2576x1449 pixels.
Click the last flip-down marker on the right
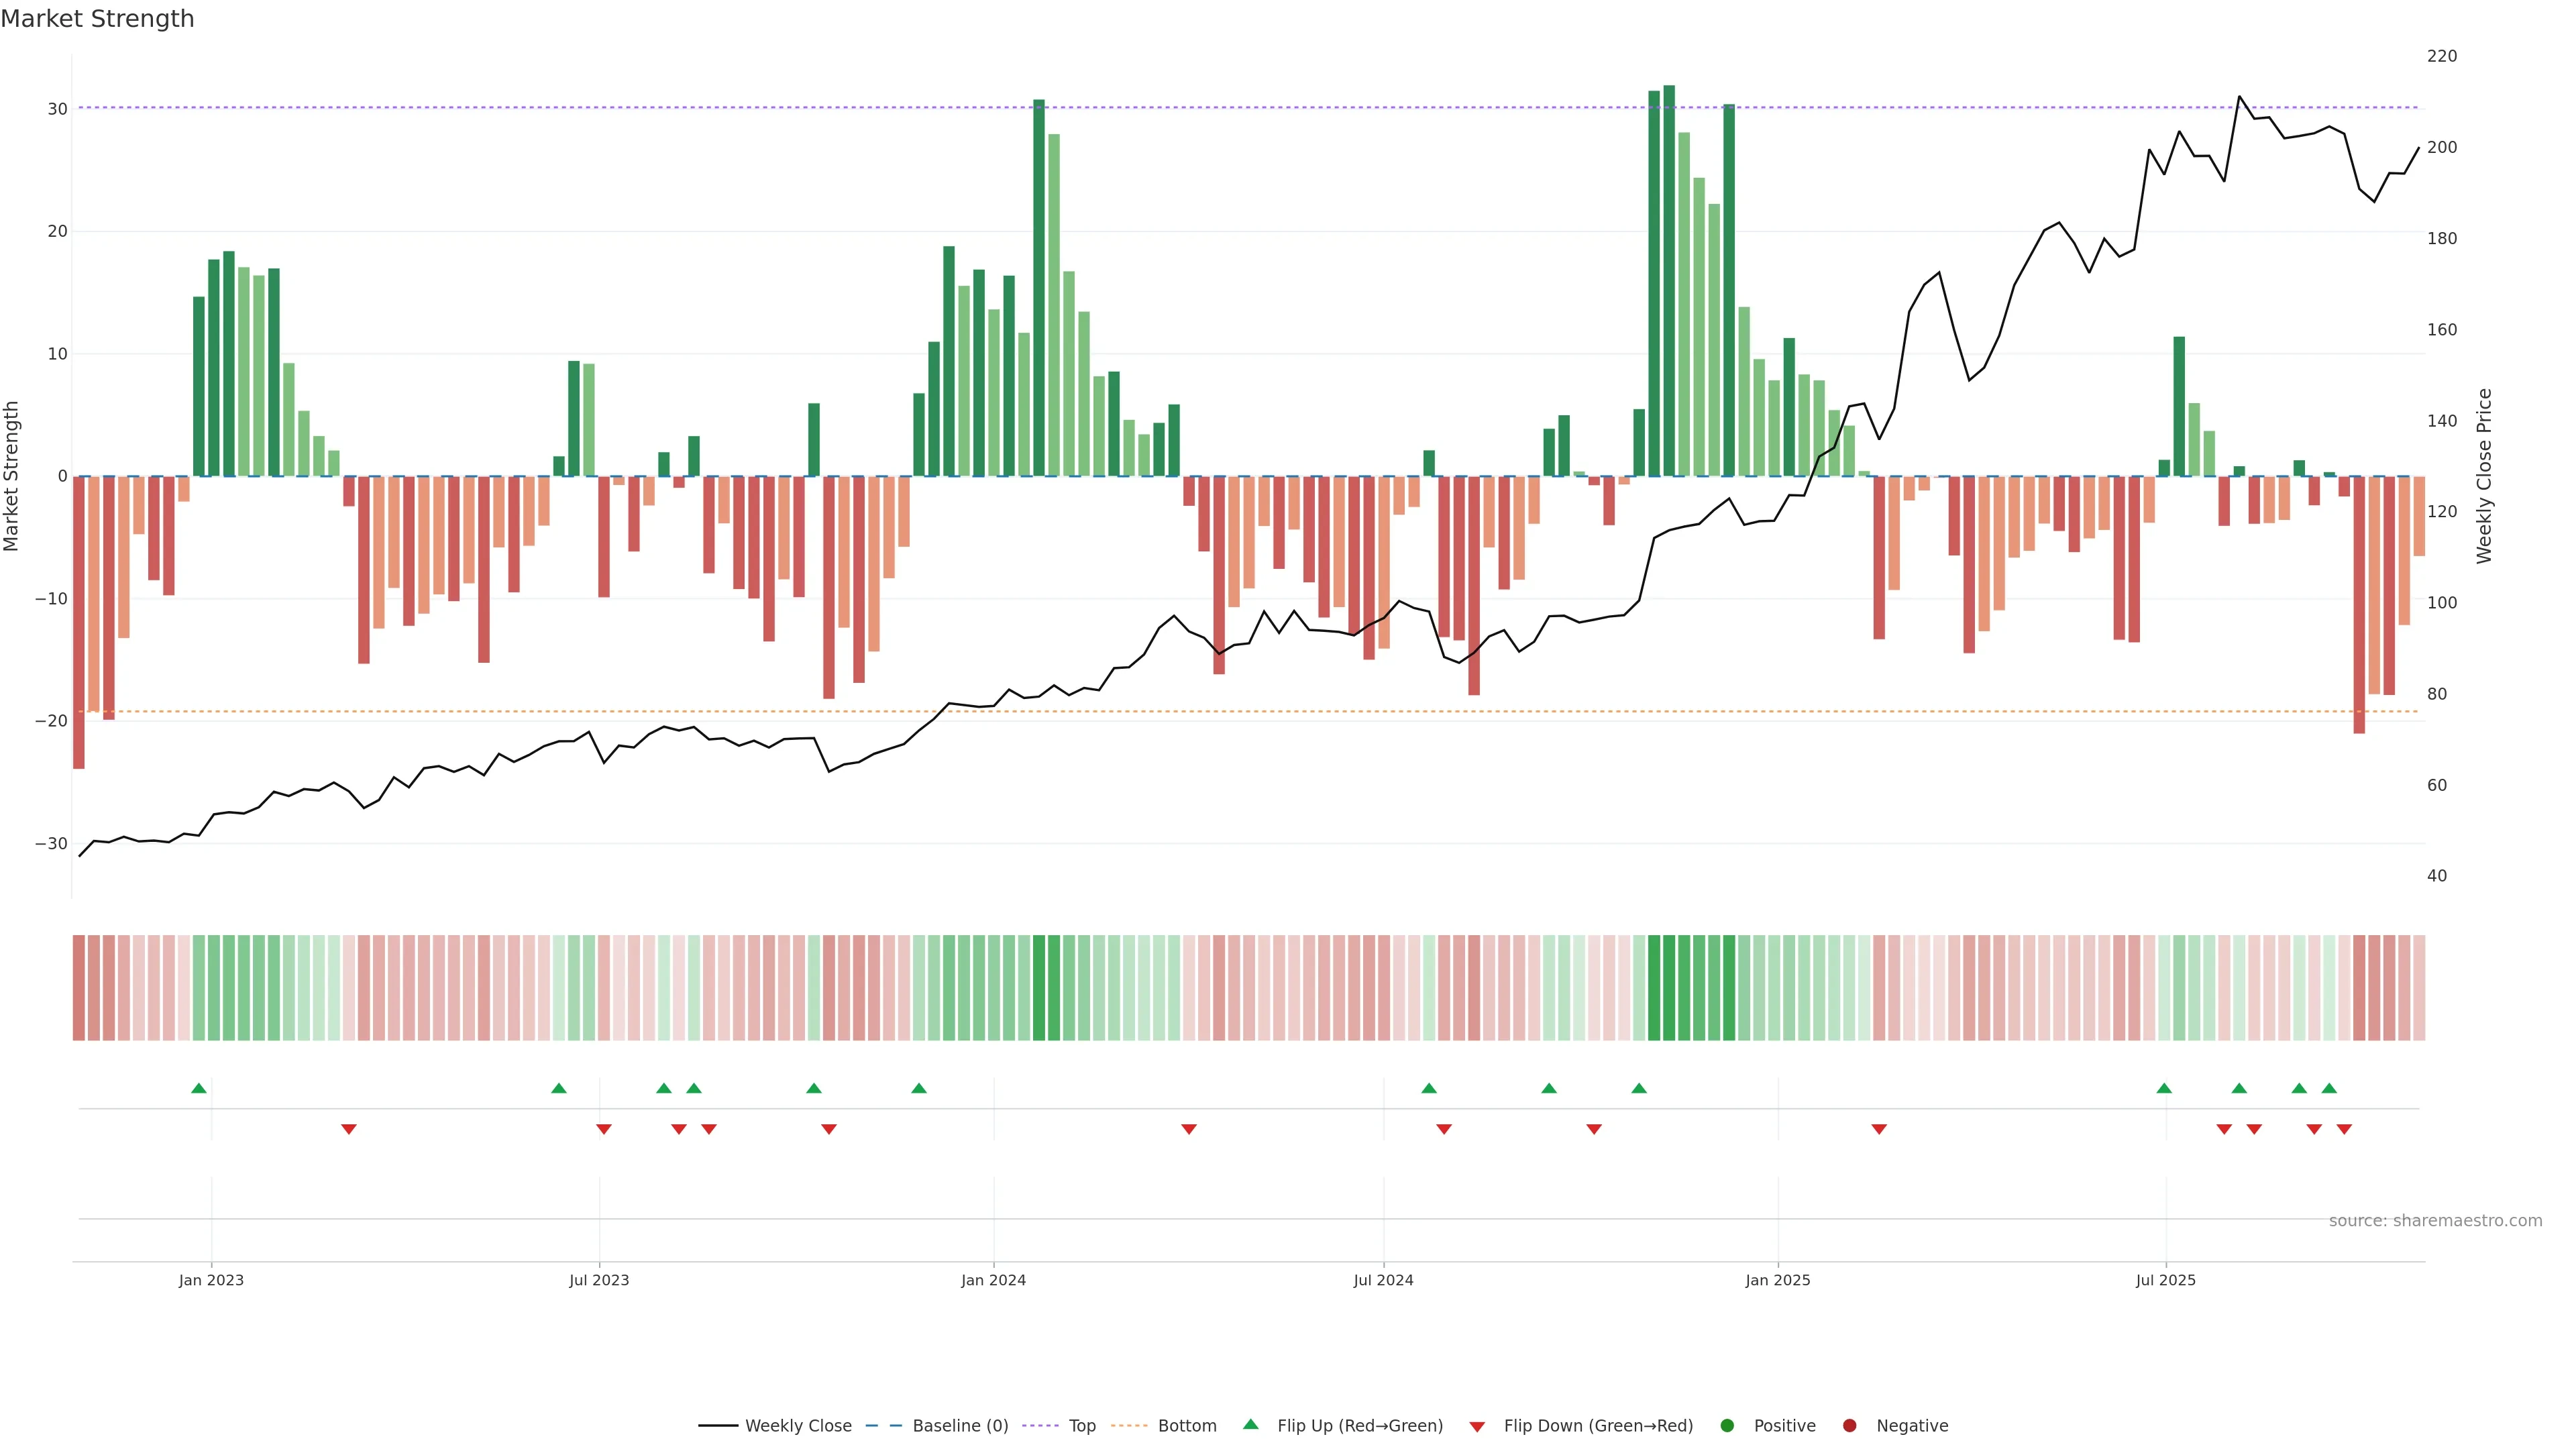pos(2344,1129)
